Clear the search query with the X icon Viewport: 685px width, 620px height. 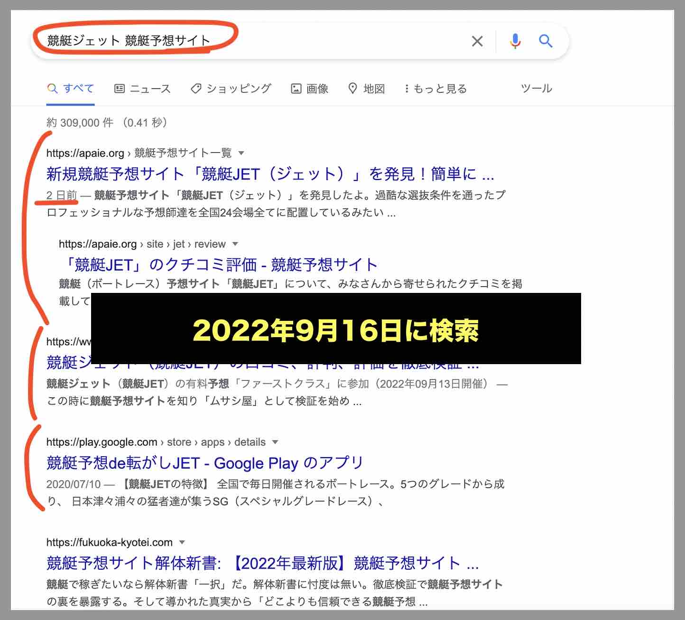click(x=477, y=42)
